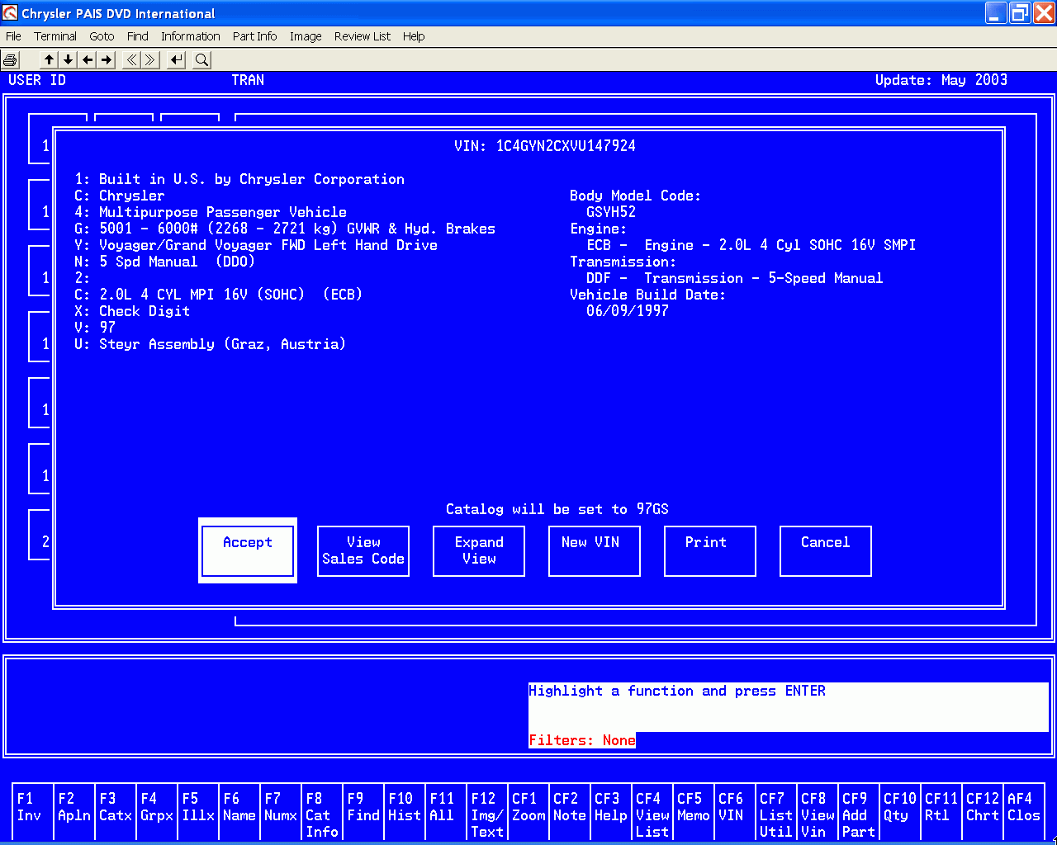Click the VIN number 1C4GYN2CXVU147924
Image resolution: width=1057 pixels, height=845 pixels.
point(566,146)
